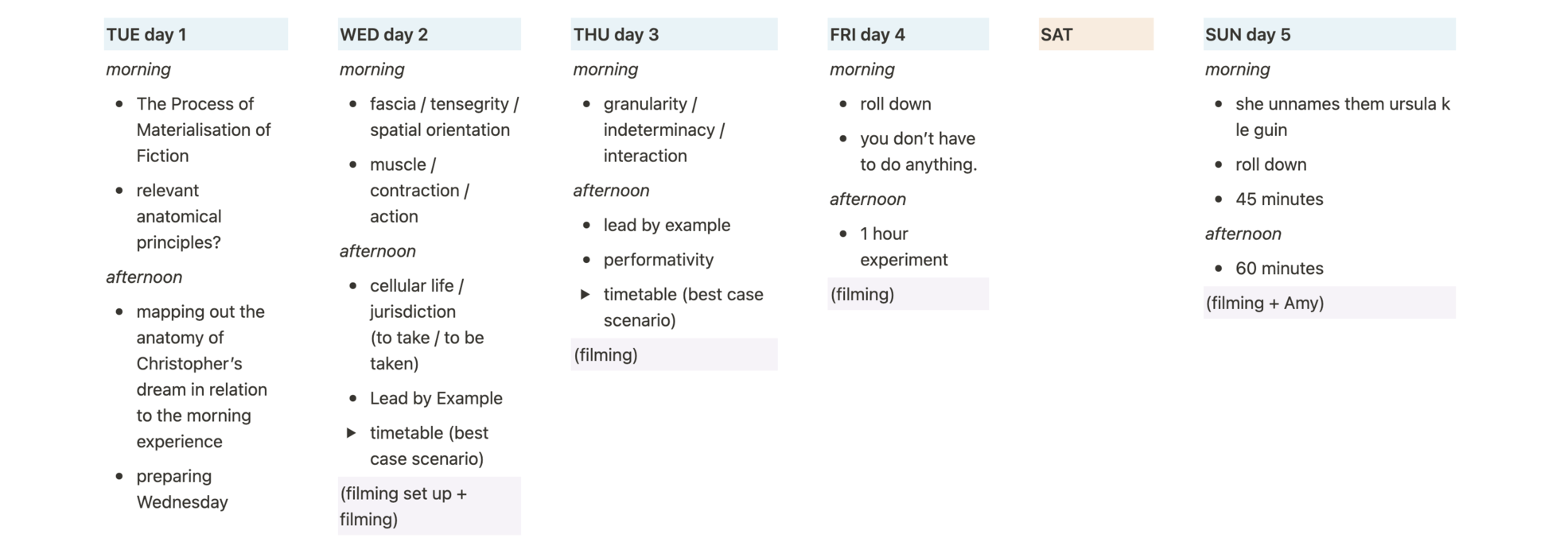Click the "THU day 3" heading
This screenshot has width=1560, height=553.
click(x=616, y=35)
